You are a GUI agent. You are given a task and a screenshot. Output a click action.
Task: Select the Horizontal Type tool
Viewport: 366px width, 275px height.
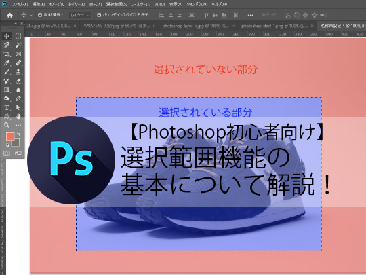pos(7,107)
